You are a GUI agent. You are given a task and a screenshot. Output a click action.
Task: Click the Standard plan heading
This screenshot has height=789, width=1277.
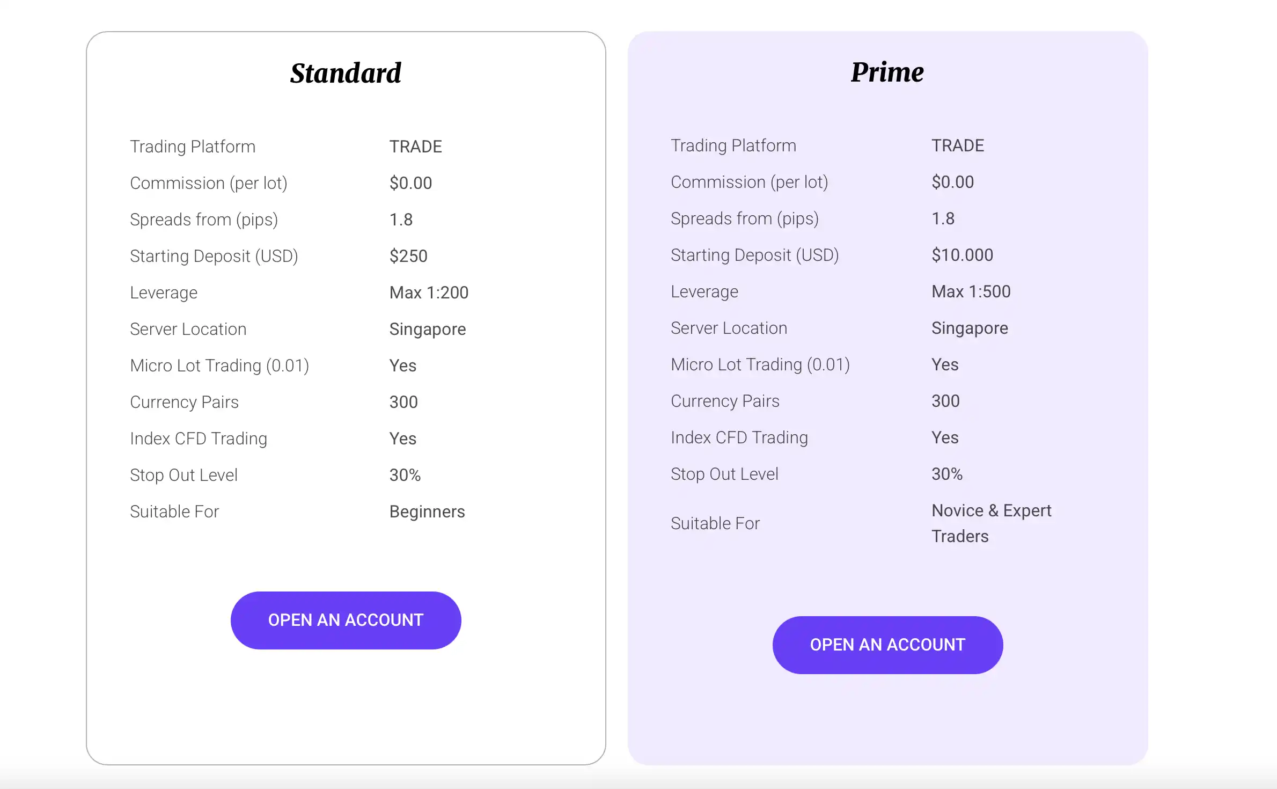click(x=346, y=73)
